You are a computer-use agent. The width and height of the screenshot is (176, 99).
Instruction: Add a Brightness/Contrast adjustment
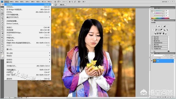click(156, 26)
